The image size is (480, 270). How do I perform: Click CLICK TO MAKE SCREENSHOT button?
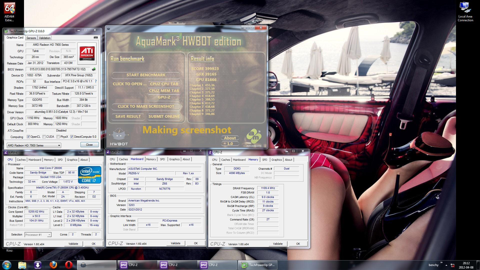click(146, 106)
